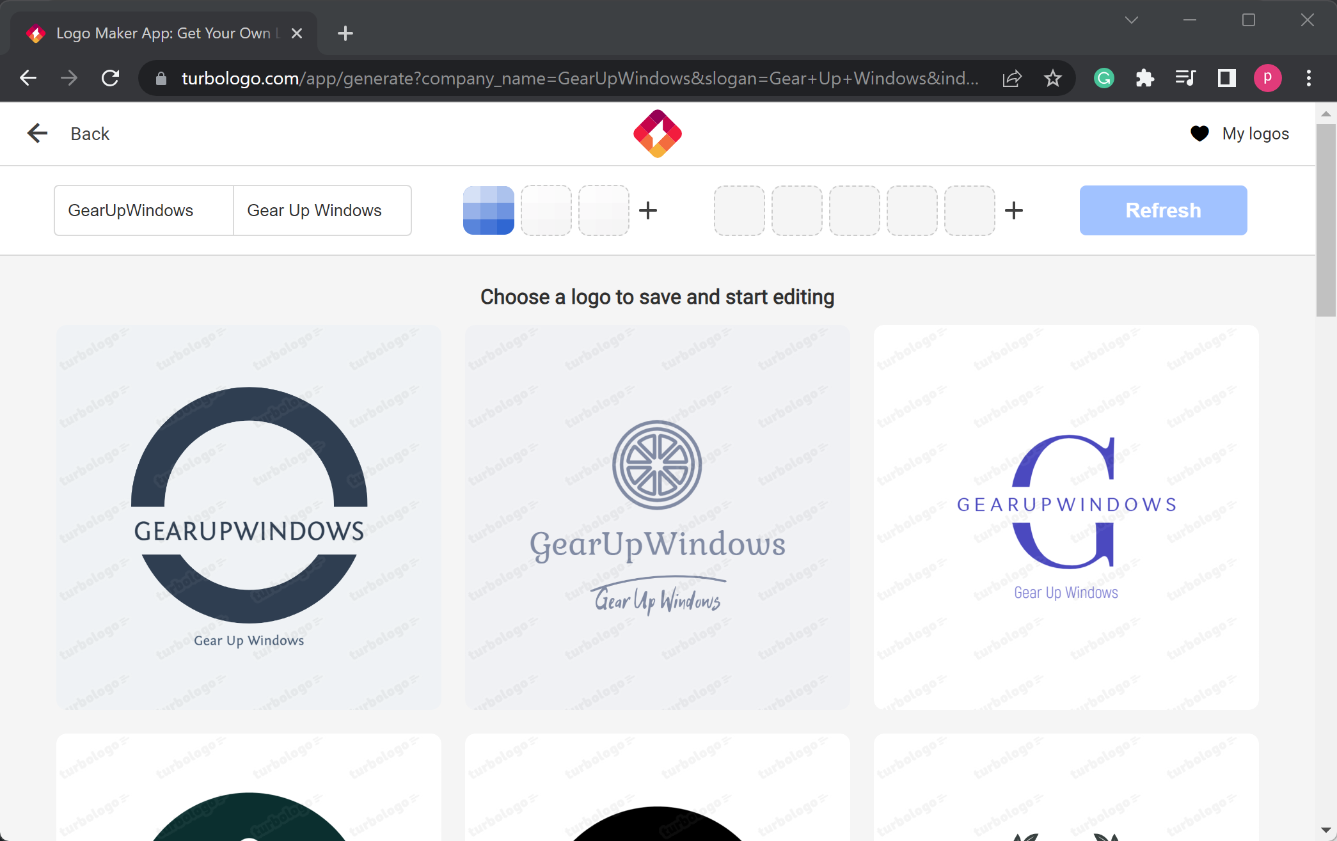Edit the Gear Up Windows slogan field
This screenshot has width=1337, height=841.
coord(322,210)
